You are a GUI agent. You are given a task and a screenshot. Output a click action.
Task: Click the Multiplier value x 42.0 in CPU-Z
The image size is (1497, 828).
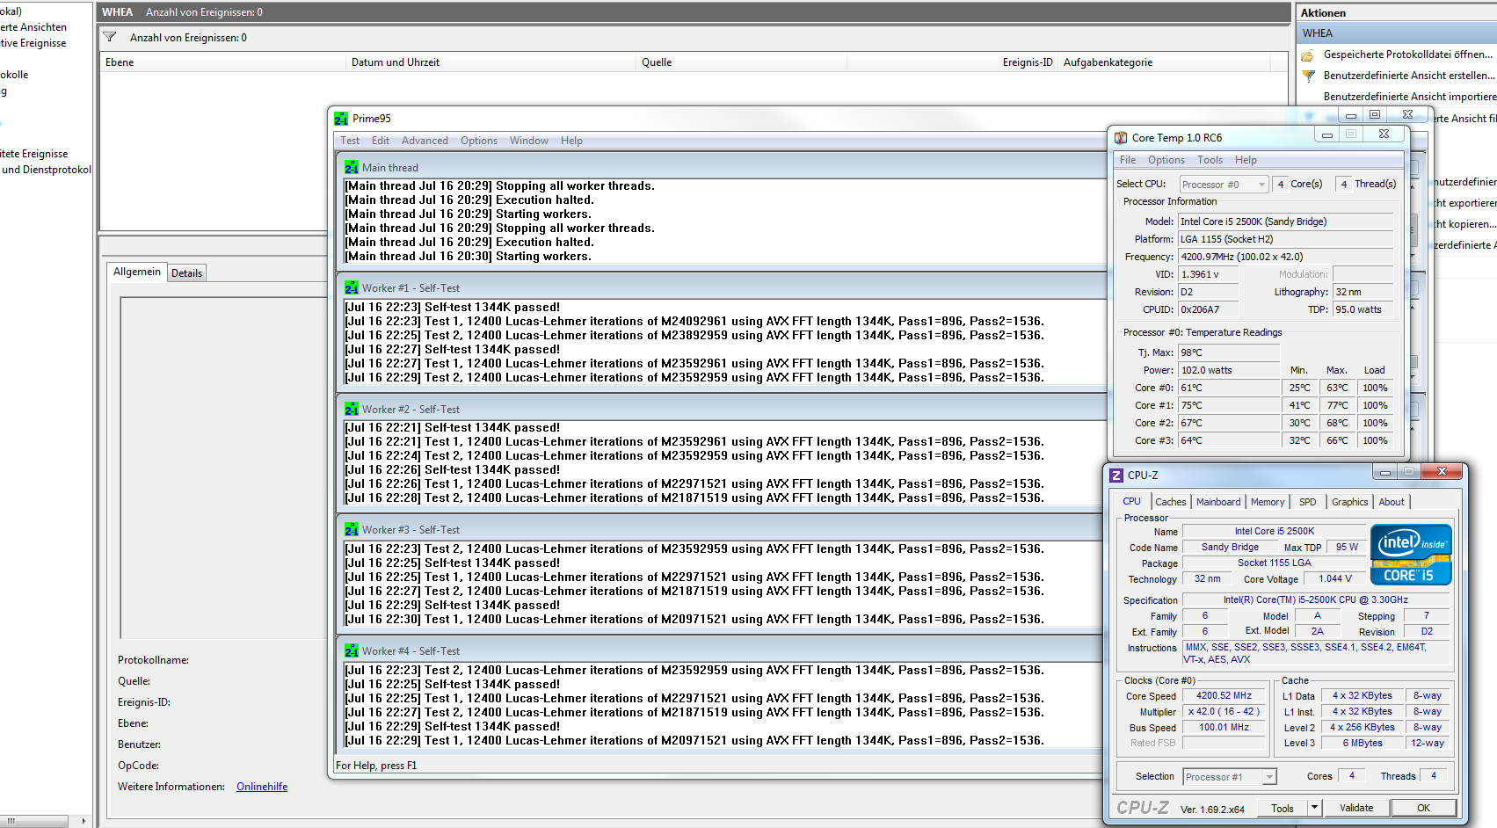[x=1224, y=712]
